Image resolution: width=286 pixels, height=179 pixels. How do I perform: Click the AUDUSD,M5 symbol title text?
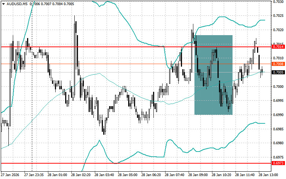coord(17,4)
